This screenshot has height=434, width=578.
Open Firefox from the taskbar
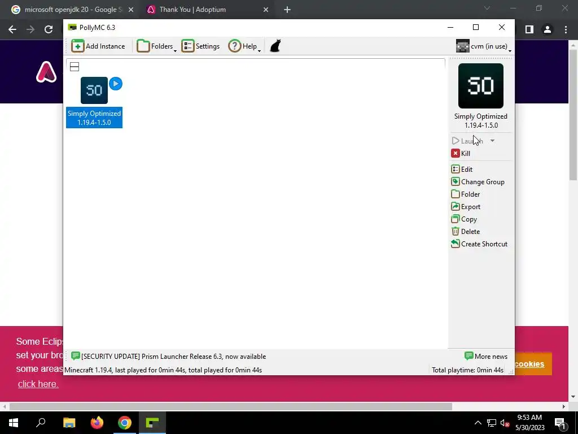click(x=97, y=423)
